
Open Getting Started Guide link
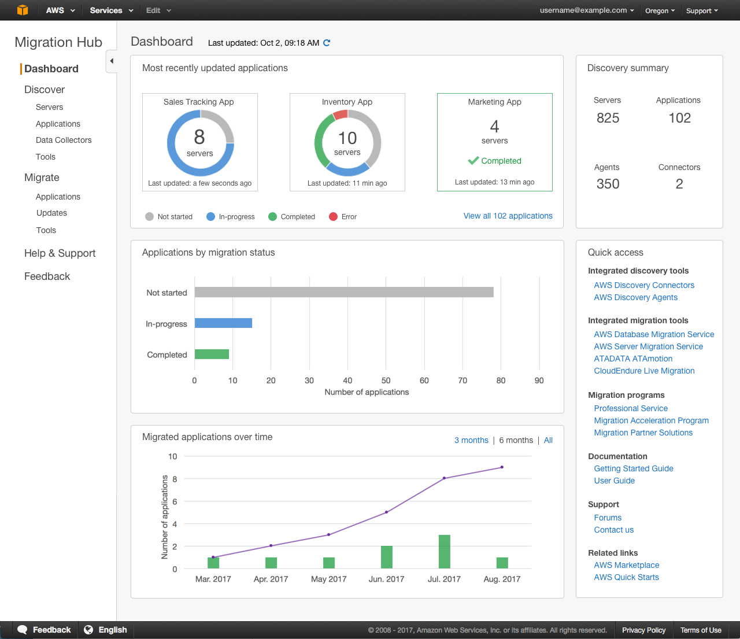(634, 468)
